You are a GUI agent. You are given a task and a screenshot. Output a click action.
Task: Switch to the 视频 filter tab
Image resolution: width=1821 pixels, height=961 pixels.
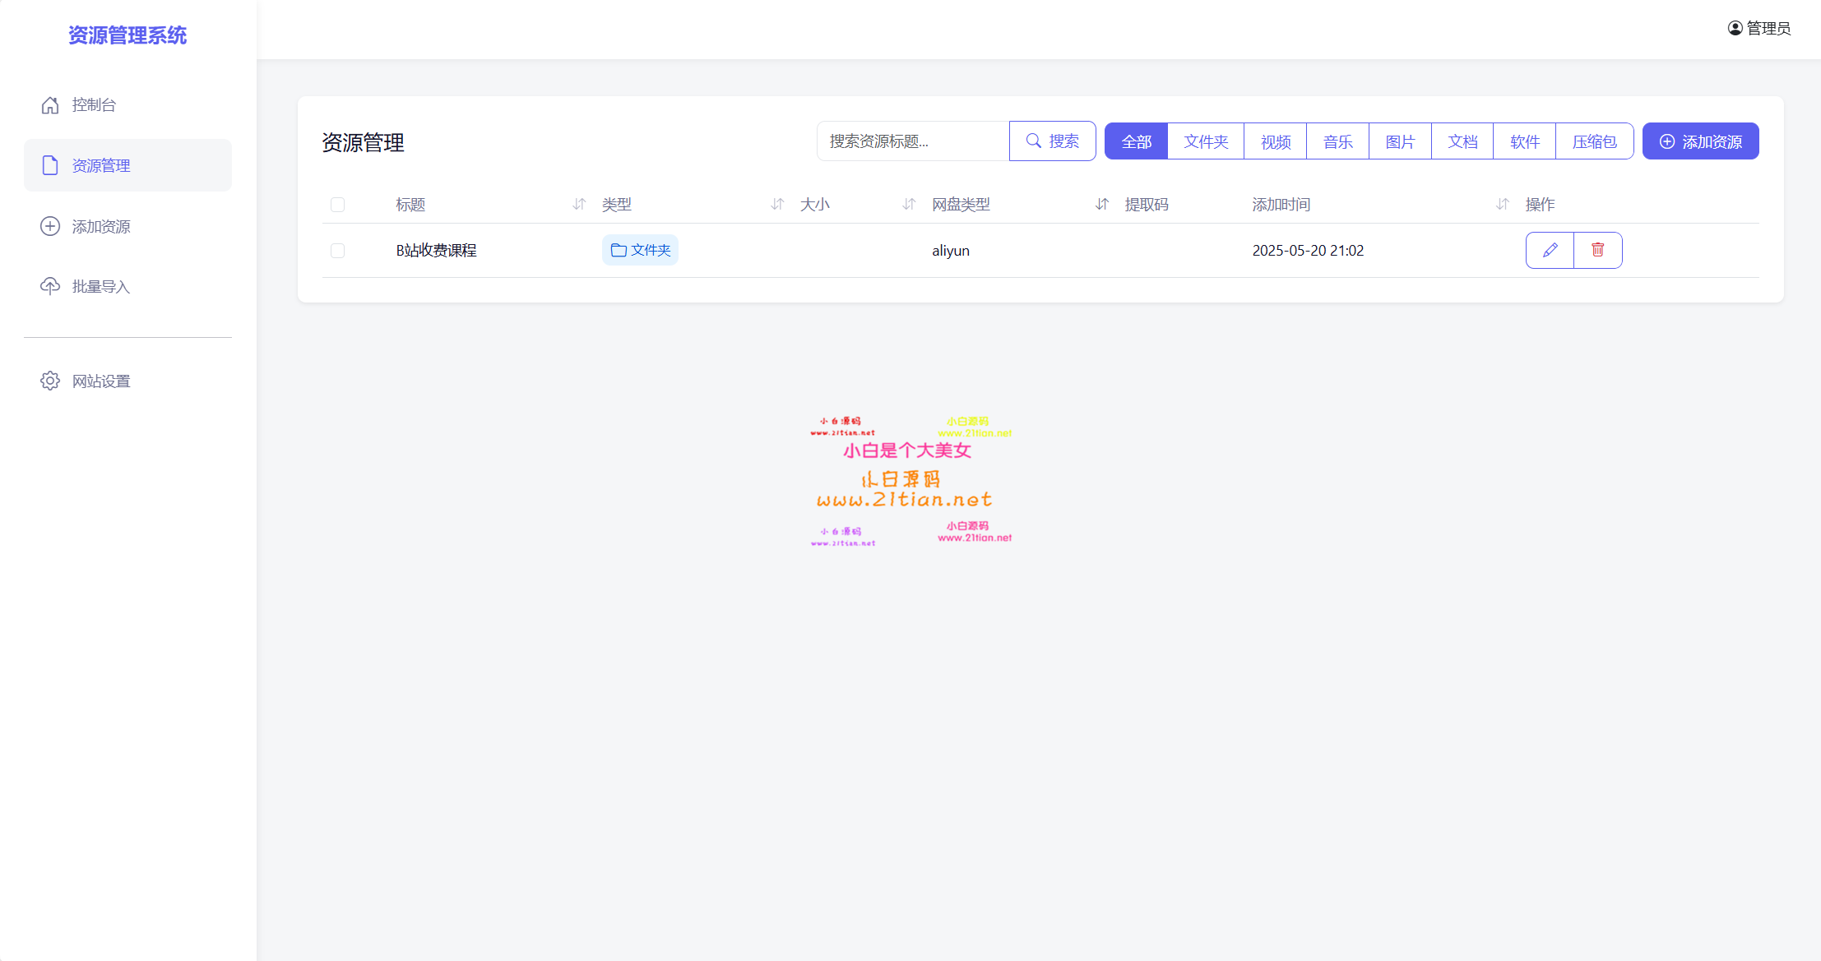(1274, 141)
